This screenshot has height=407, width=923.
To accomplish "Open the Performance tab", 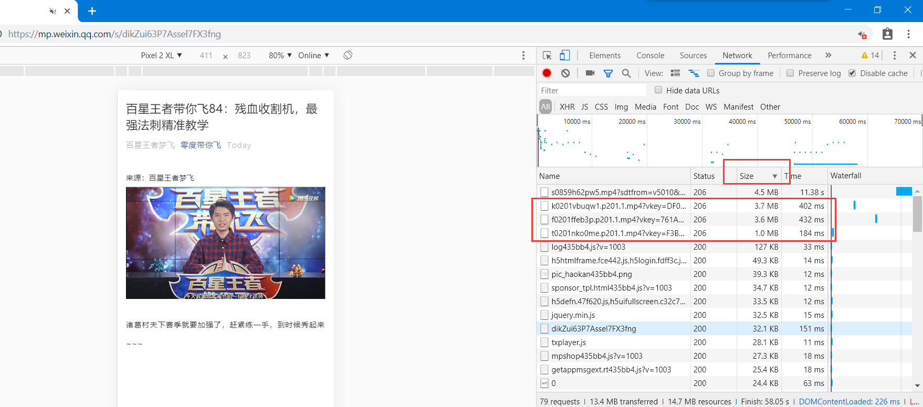I will click(x=790, y=56).
